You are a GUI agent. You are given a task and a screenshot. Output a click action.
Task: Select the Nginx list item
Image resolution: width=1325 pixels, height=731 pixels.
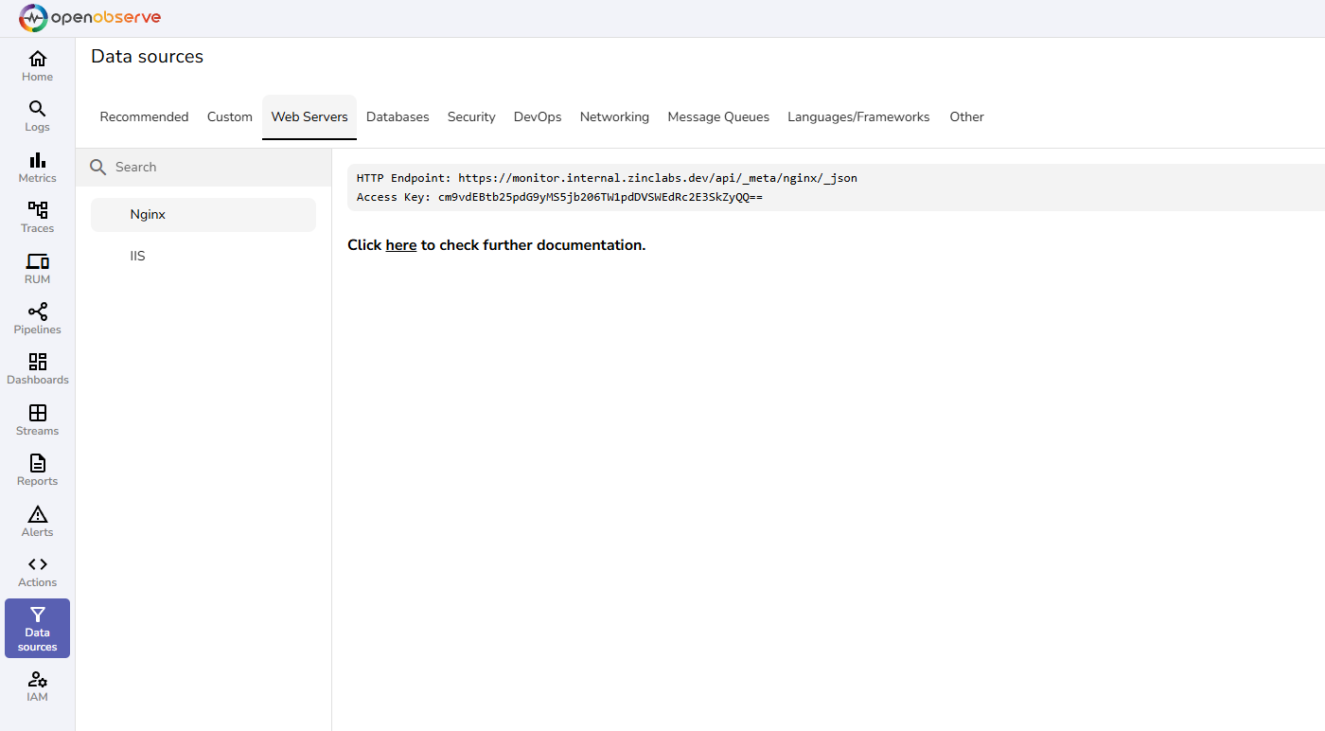tap(149, 215)
